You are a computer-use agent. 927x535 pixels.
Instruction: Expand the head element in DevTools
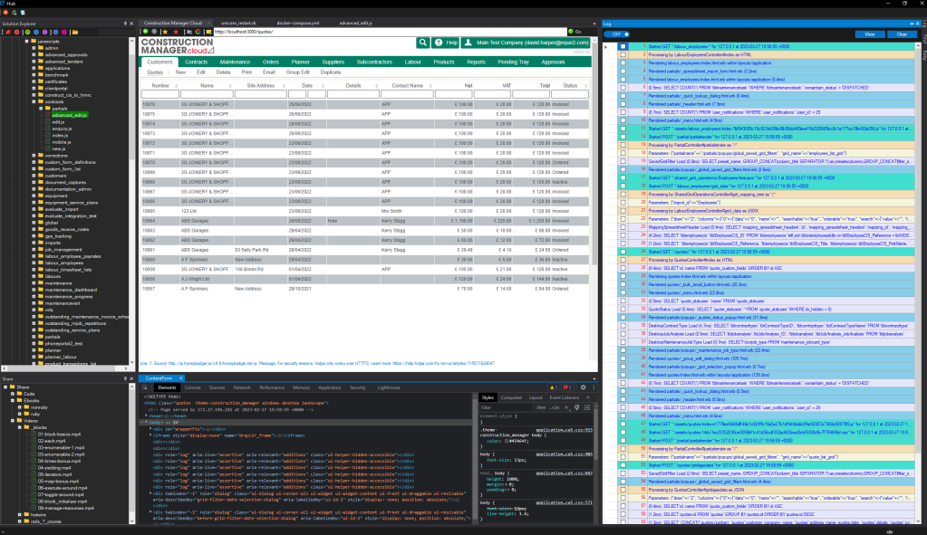[146, 416]
